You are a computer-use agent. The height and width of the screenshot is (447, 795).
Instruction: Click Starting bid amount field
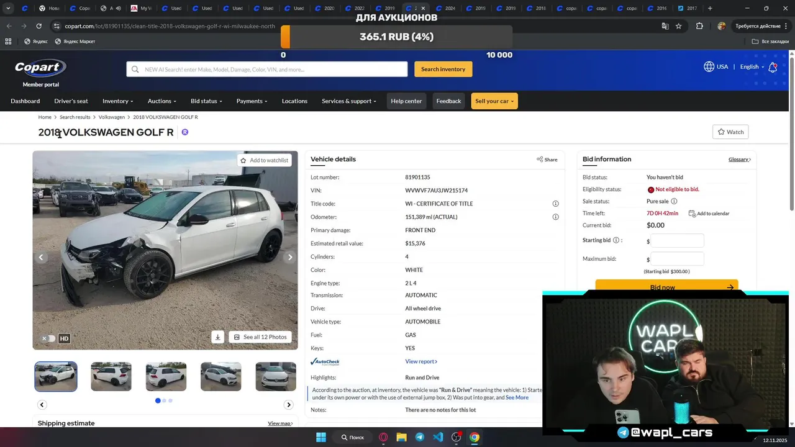677,240
